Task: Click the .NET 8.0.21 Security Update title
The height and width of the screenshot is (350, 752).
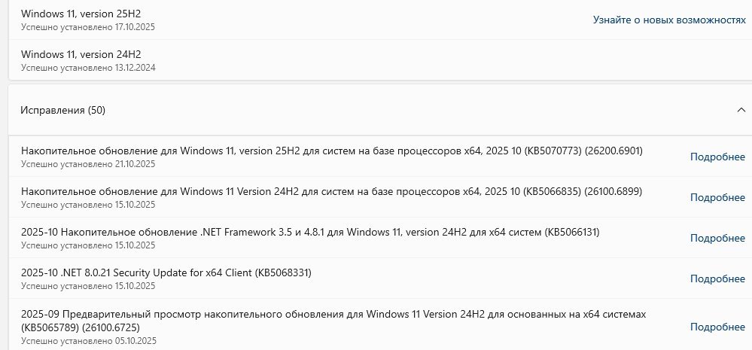Action: (166, 272)
